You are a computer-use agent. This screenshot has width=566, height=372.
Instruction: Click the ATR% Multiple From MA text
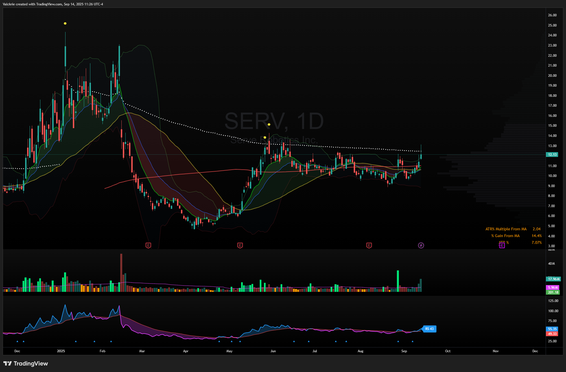(x=506, y=229)
